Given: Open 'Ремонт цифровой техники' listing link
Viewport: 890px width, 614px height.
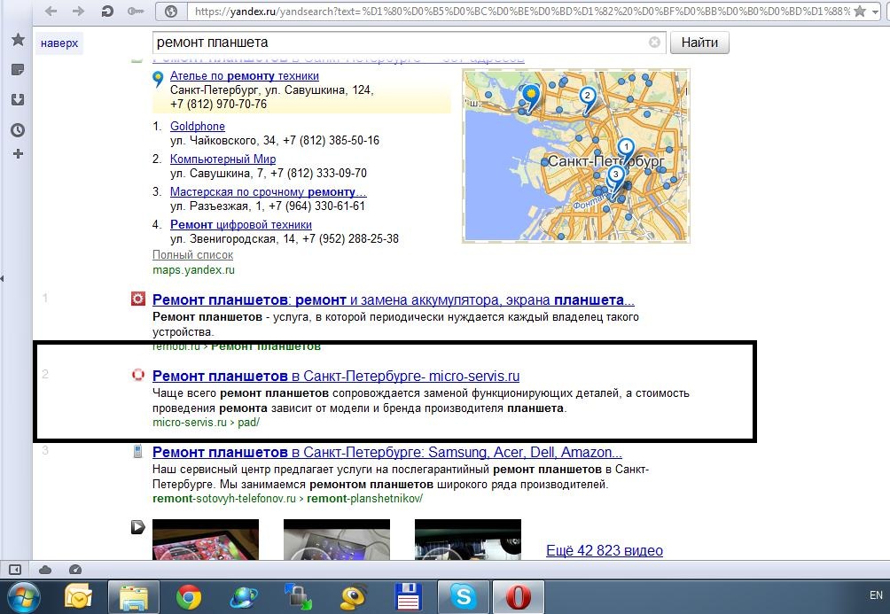Looking at the screenshot, I should coord(240,225).
